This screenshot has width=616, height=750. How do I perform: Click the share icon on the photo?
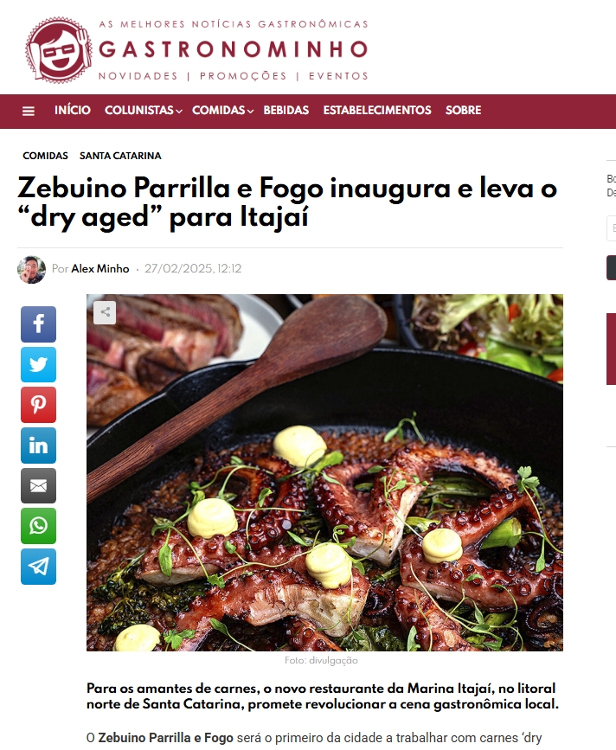coord(105,313)
